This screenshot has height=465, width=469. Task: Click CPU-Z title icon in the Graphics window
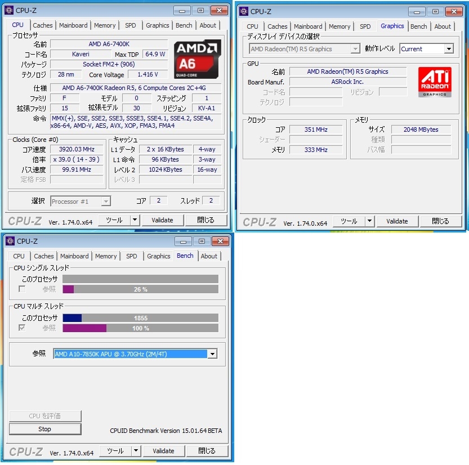244,12
